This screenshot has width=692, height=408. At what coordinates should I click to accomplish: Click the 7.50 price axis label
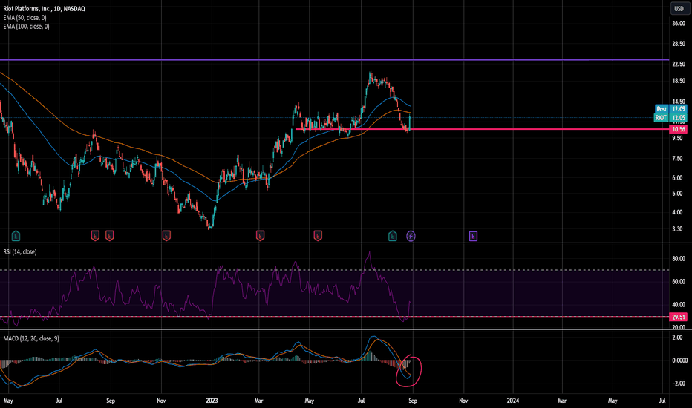677,158
